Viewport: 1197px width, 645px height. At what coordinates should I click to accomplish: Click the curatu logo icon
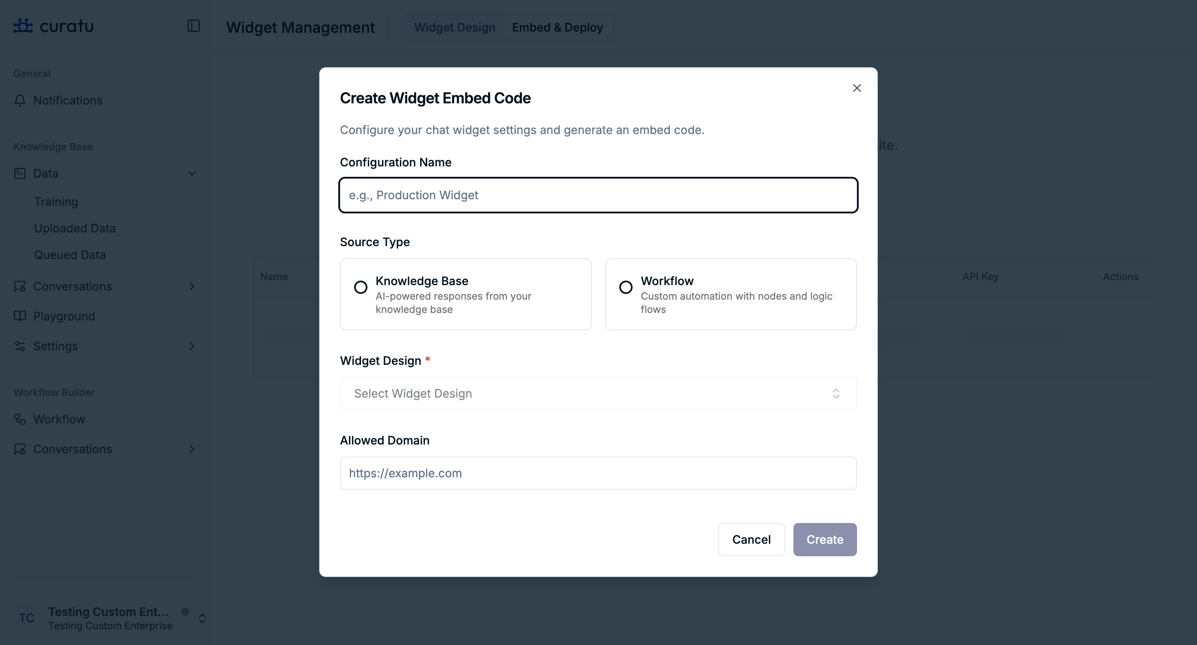(23, 26)
